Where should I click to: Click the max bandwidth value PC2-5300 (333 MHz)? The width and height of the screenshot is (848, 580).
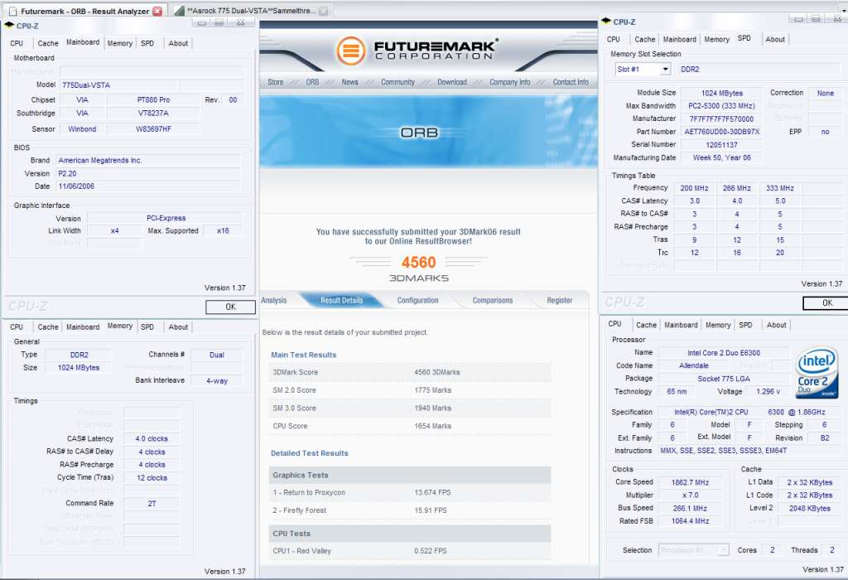coord(722,106)
